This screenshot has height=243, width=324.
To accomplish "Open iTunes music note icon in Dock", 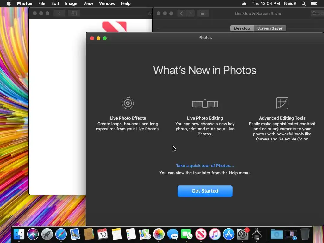I will point(215,234).
